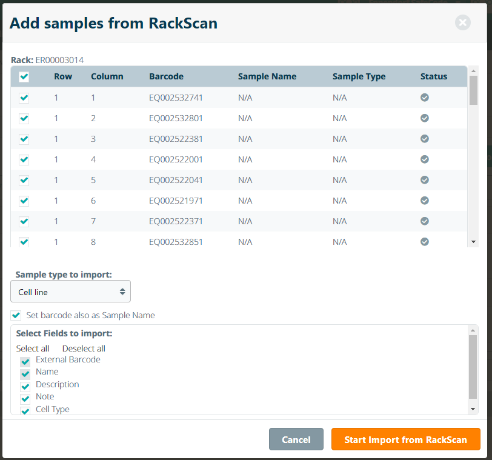Viewport: 492px width, 460px height.
Task: Click the Select all link
Action: [33, 348]
